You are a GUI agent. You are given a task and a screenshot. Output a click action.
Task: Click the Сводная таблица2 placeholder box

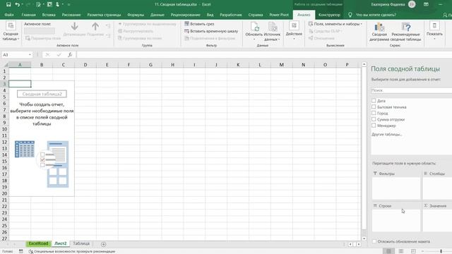click(42, 94)
